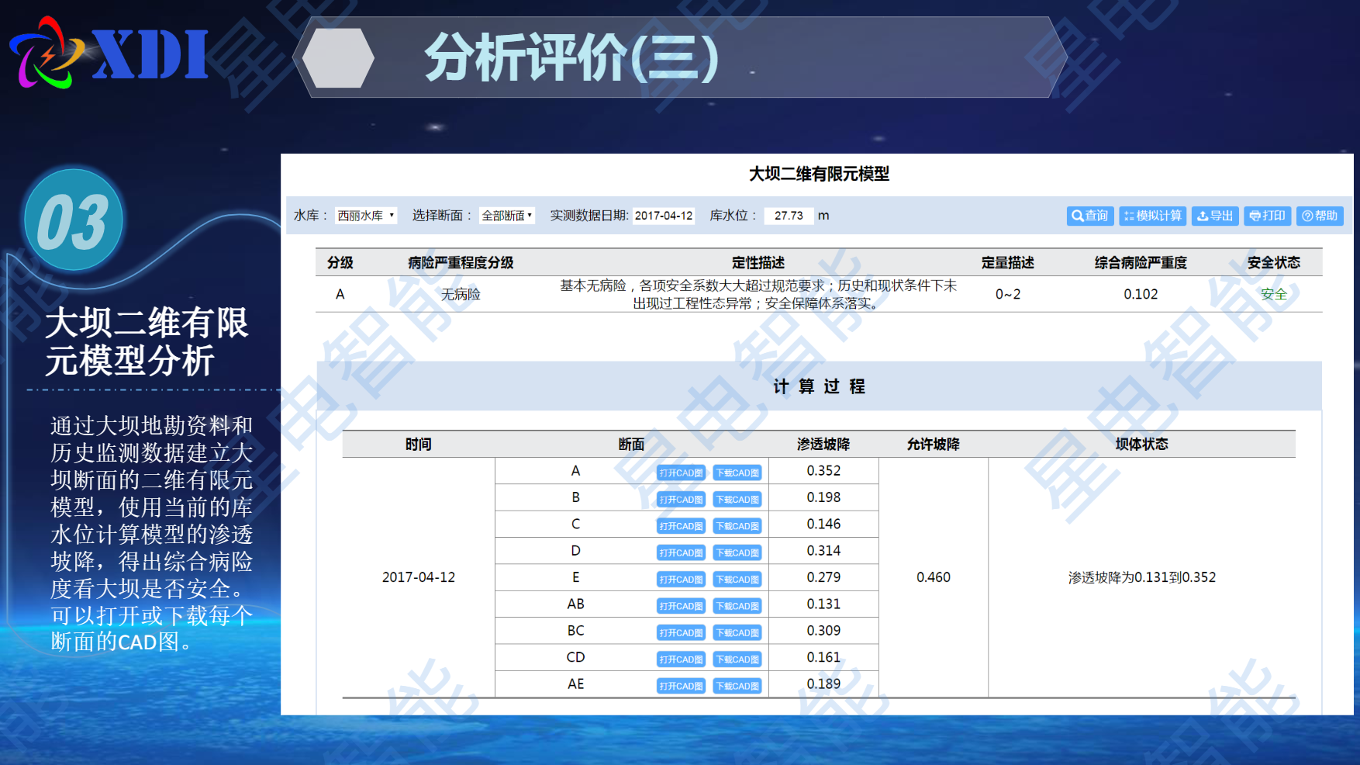This screenshot has height=765, width=1360.
Task: Open the 选择断面 全部断面 dropdown
Action: click(507, 216)
